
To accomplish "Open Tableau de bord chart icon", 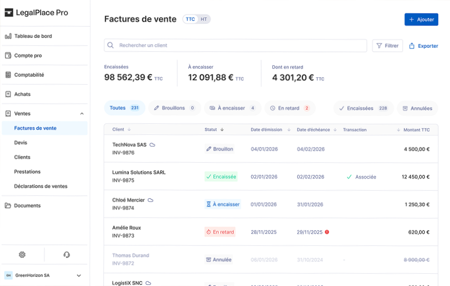I will coord(8,36).
